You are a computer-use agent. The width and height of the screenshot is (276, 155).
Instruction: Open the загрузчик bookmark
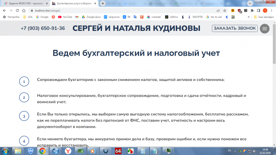(112, 17)
